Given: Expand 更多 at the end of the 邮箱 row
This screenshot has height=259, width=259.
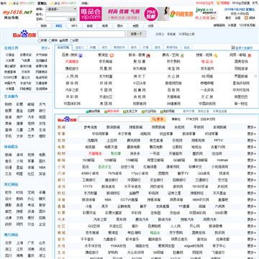Looking at the screenshot, I should tap(252, 160).
